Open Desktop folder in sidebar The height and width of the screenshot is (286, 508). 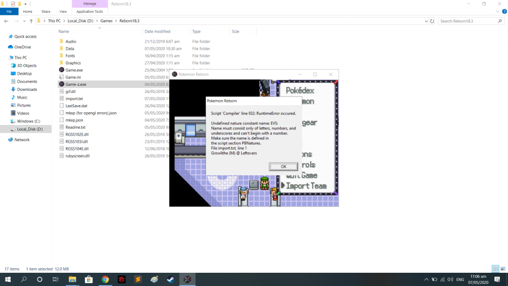(24, 74)
